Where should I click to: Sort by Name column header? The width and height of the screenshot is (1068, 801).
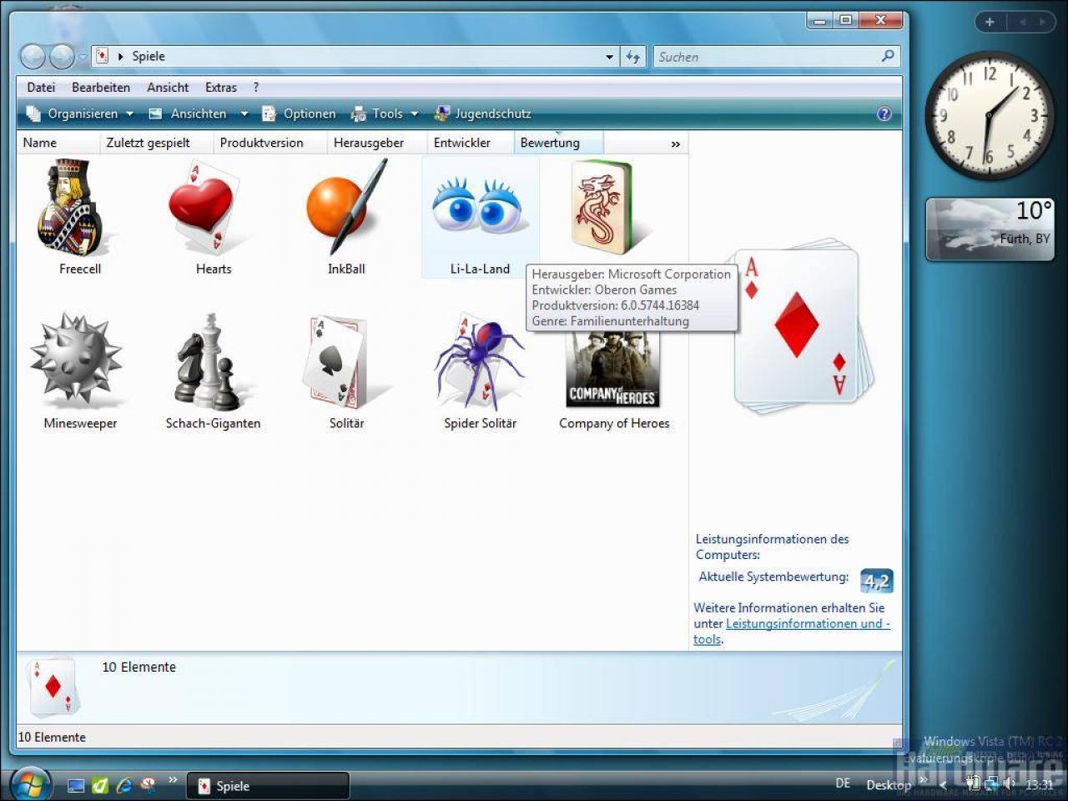[58, 143]
